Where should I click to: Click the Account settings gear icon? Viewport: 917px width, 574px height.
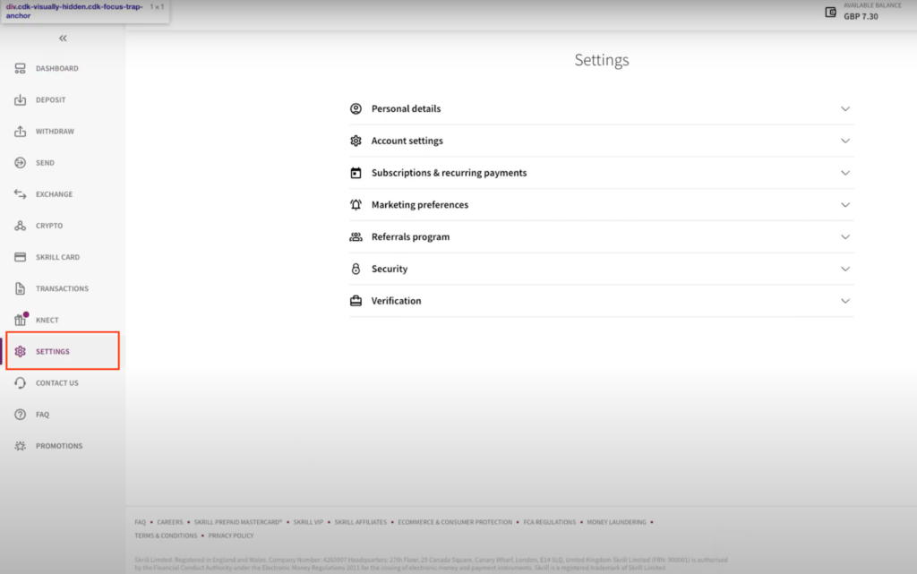click(356, 141)
